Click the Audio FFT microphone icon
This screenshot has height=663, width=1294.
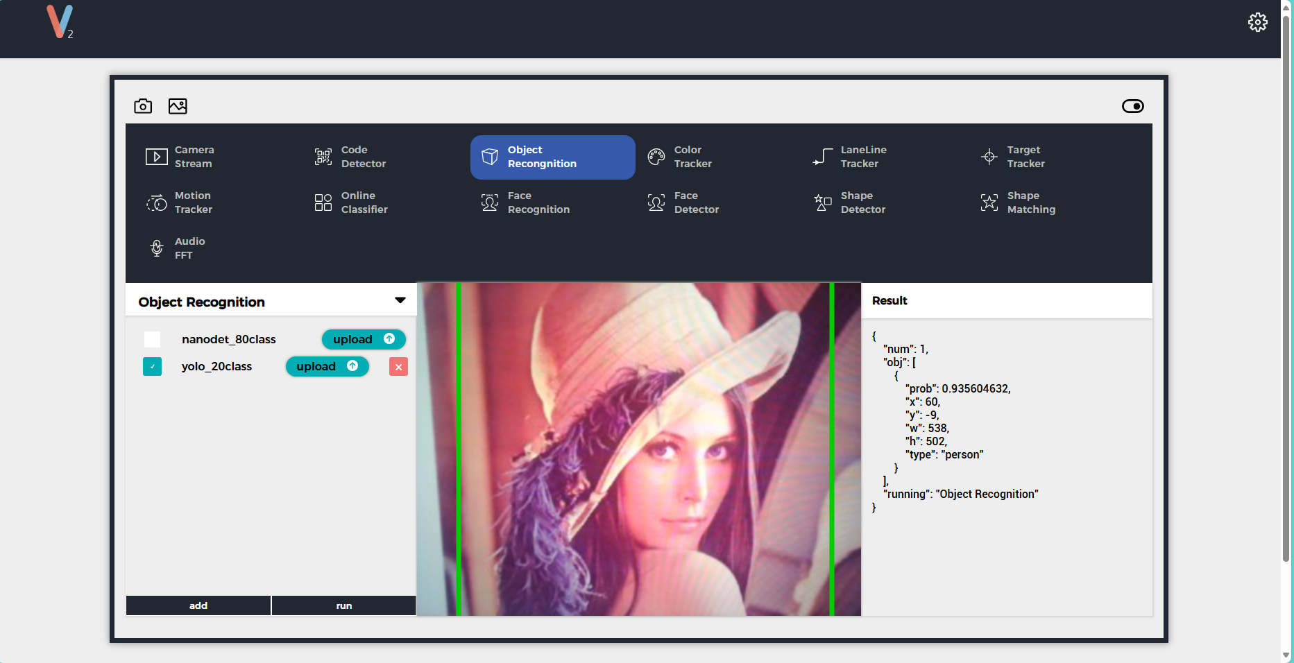tap(157, 248)
